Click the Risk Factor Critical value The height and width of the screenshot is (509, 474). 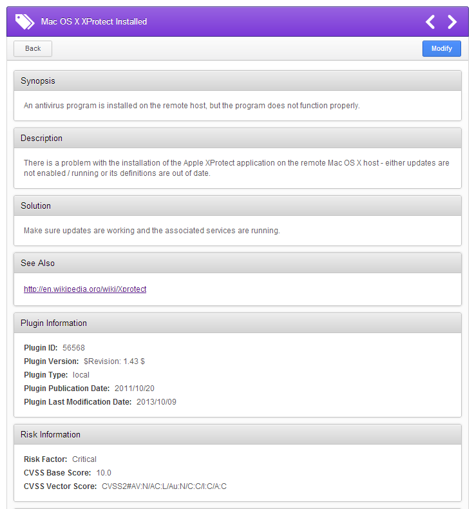[84, 459]
